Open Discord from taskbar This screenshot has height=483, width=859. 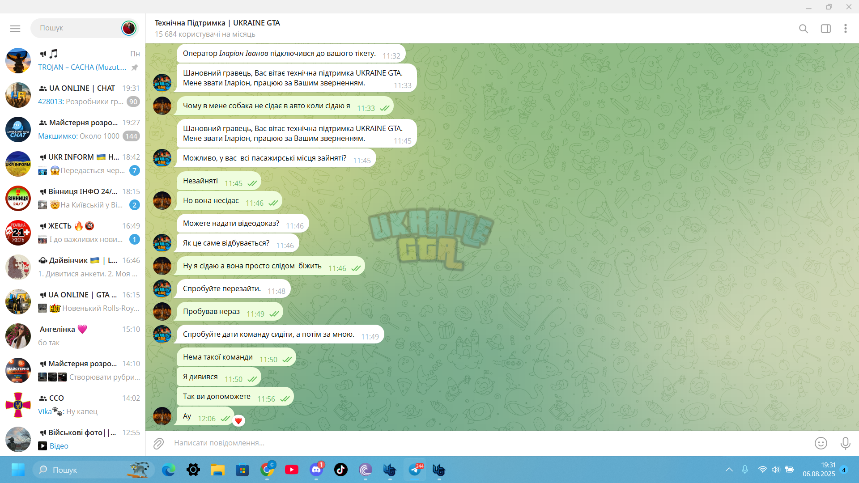[x=316, y=470]
